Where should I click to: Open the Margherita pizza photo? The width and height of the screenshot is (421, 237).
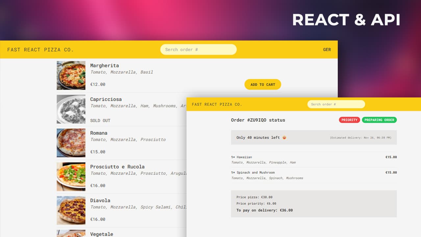[x=71, y=75]
